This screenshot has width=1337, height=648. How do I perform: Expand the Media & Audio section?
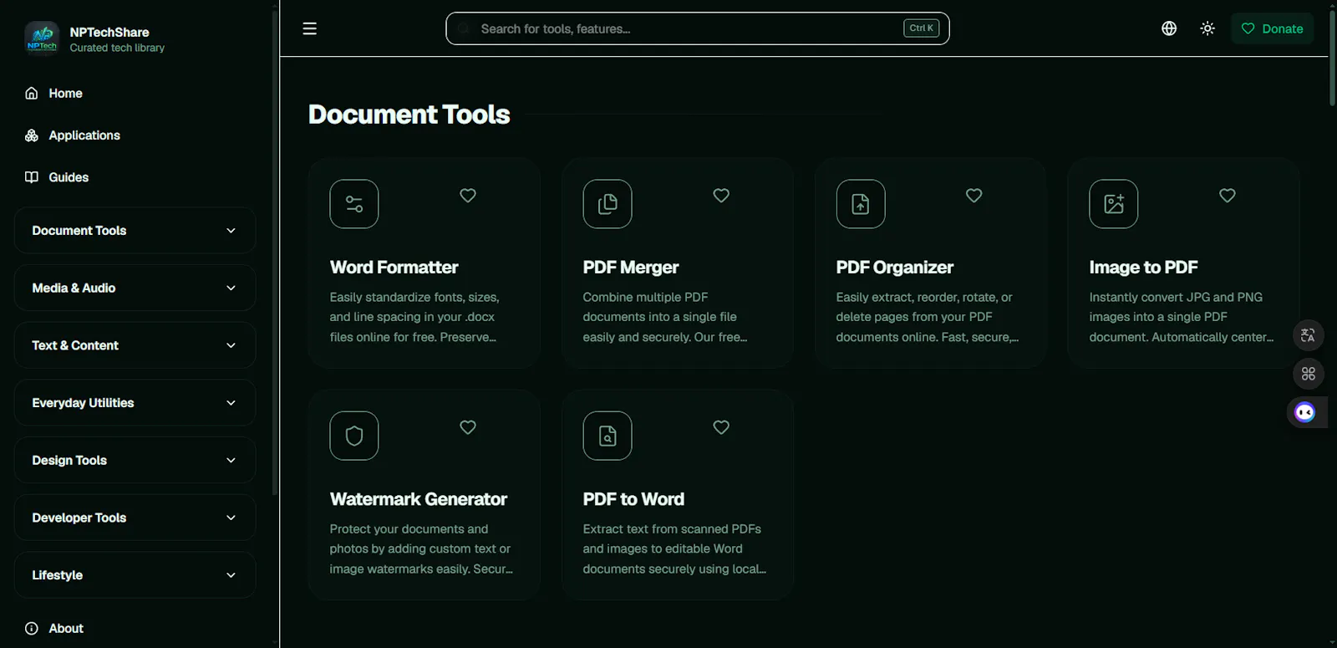(135, 288)
